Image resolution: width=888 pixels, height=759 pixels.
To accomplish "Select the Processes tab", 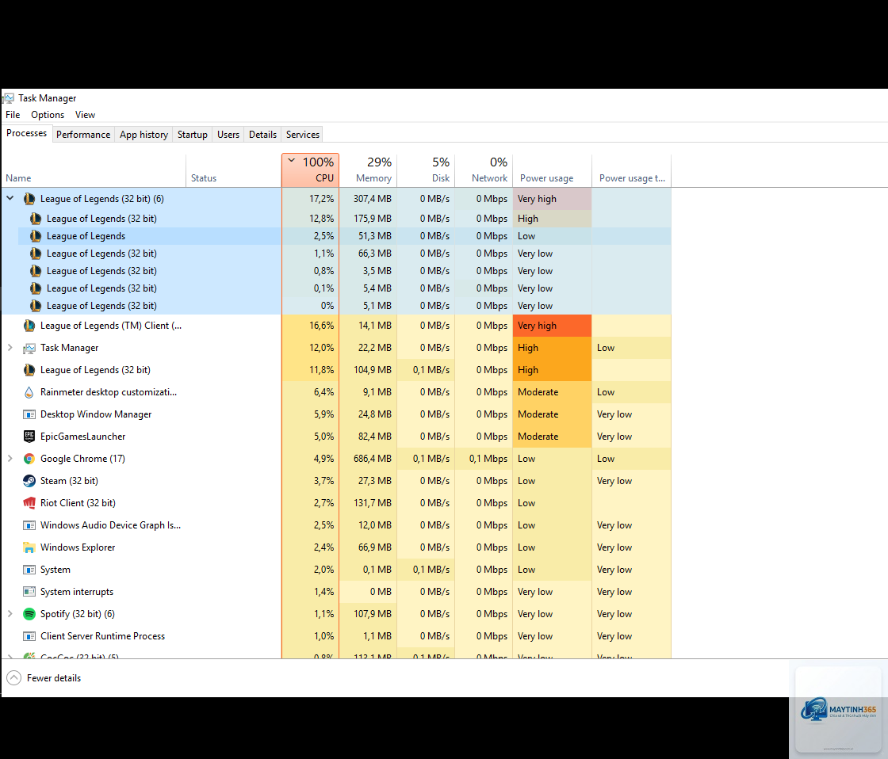I will 27,134.
